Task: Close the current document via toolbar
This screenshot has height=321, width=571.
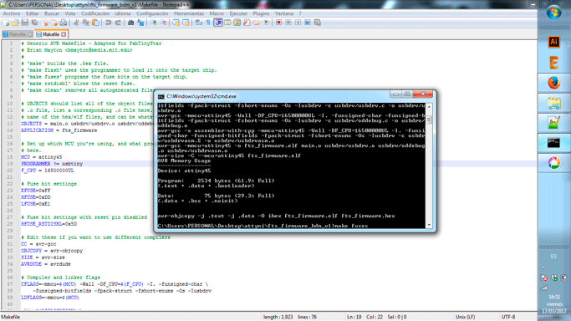Action: 44,23
